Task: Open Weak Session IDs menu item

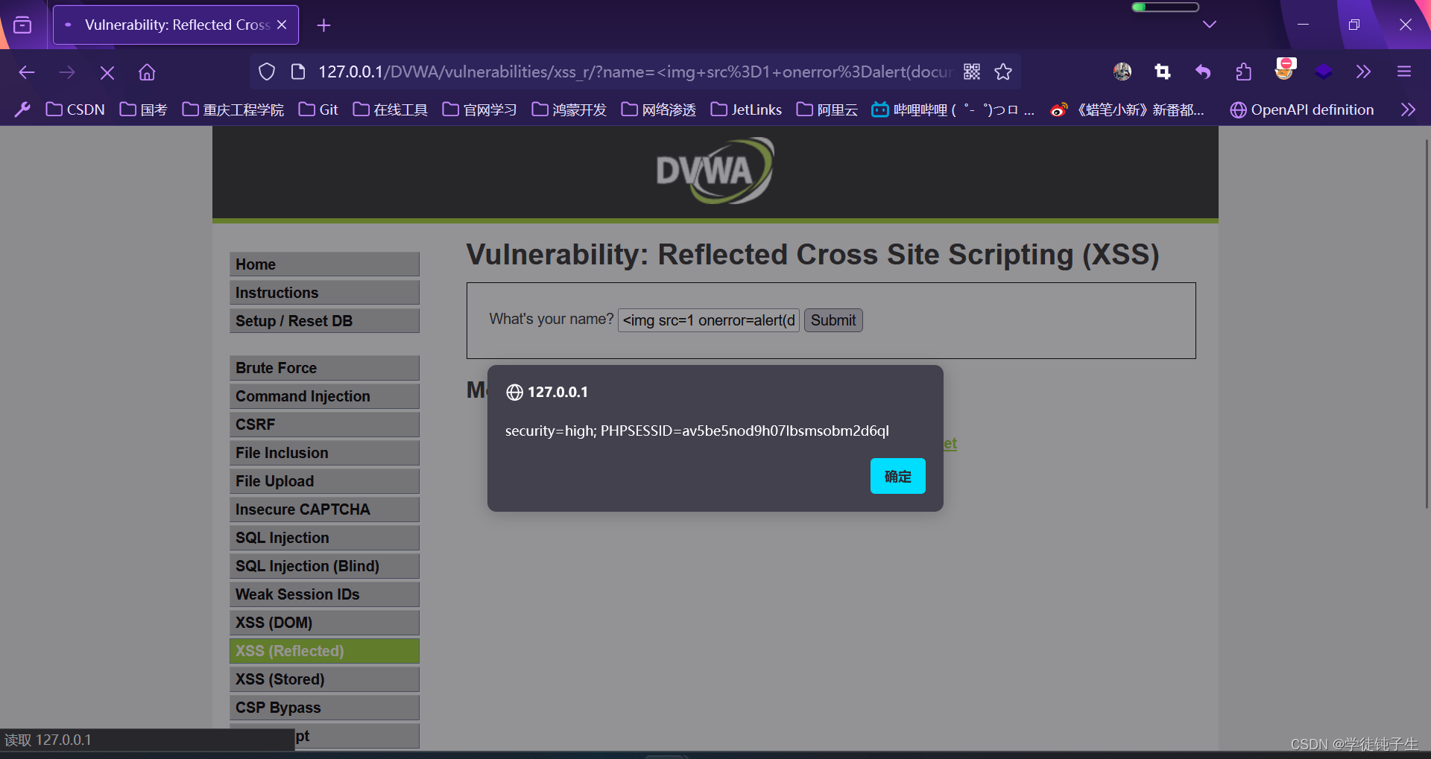Action: [324, 594]
